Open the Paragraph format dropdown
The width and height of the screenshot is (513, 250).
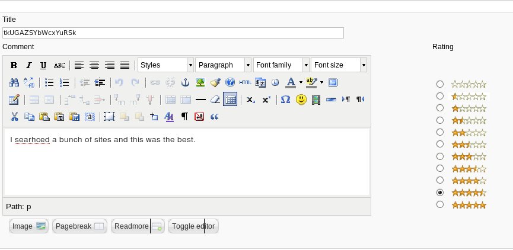coord(224,65)
